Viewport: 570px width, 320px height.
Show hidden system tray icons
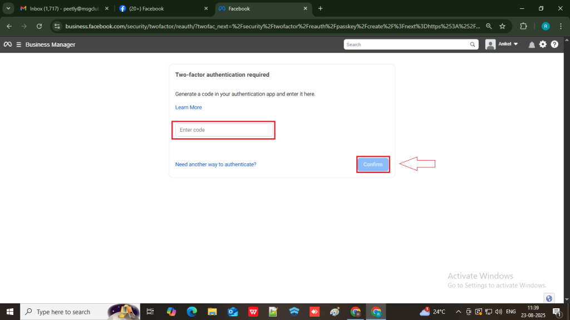pos(458,312)
